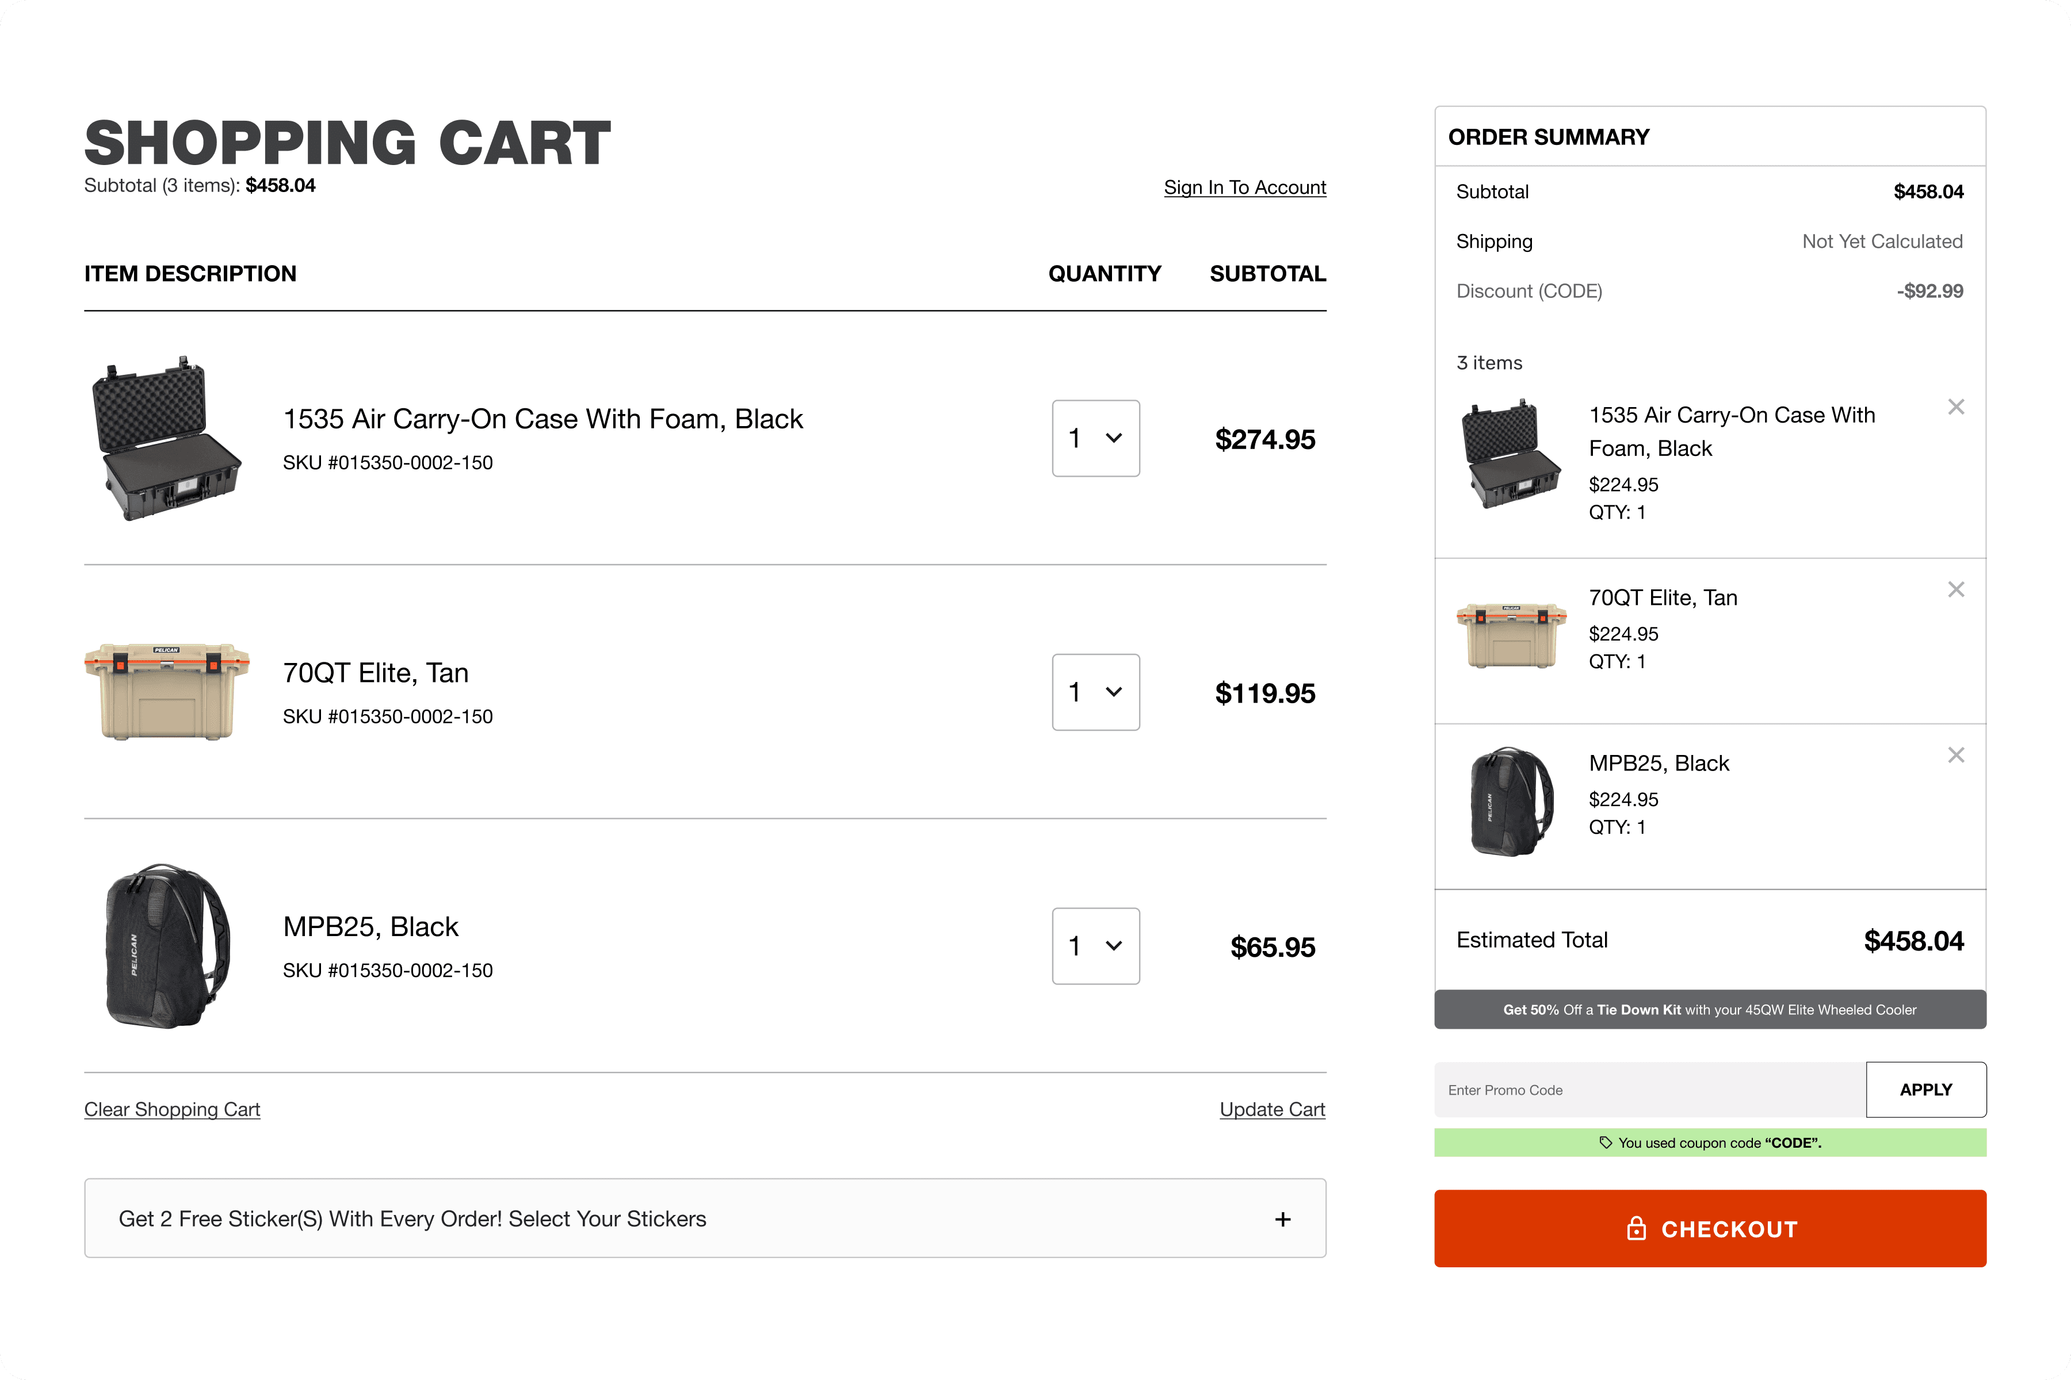The width and height of the screenshot is (2071, 1380).
Task: Expand the free stickers section plus icon
Action: pyautogui.click(x=1282, y=1219)
